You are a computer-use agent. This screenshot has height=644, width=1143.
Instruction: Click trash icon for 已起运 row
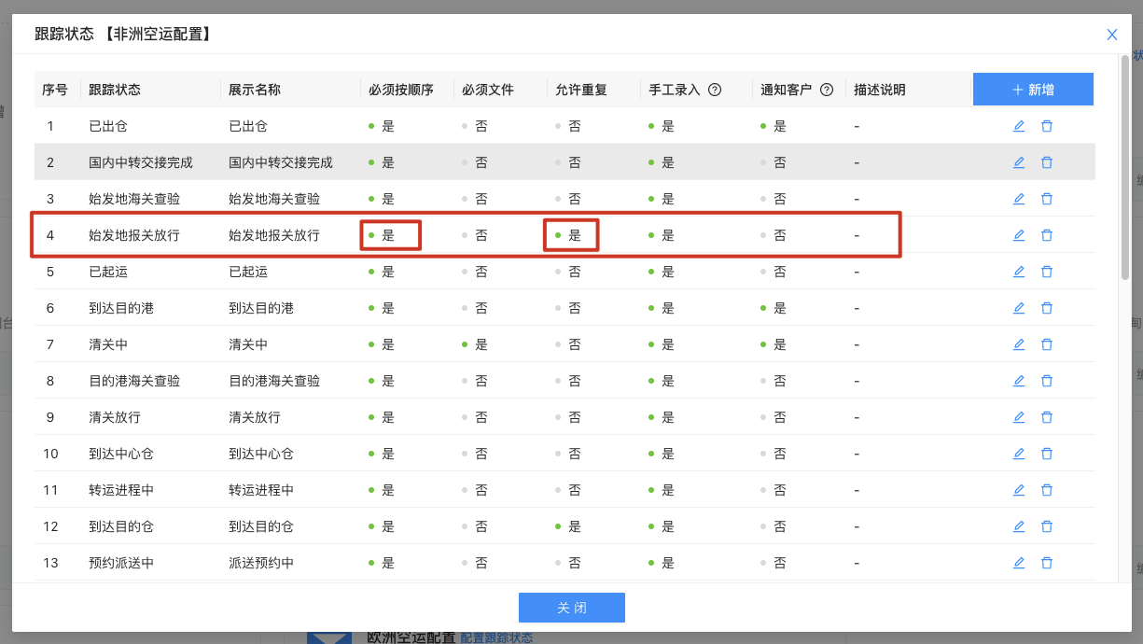1046,272
